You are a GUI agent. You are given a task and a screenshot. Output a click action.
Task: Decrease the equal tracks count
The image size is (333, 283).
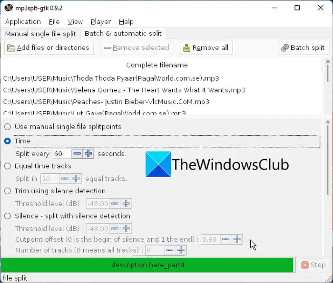[65, 179]
